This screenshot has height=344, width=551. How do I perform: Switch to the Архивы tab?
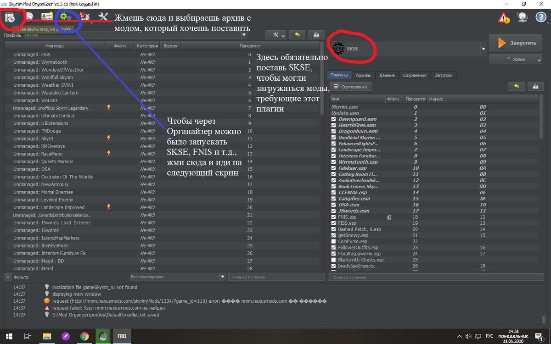(363, 75)
